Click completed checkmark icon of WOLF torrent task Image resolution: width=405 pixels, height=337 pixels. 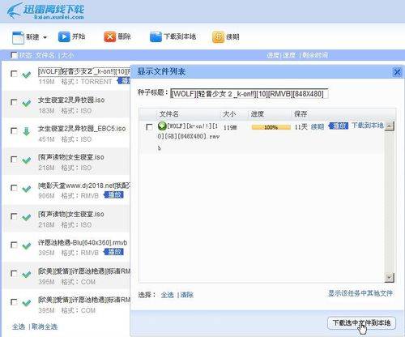tap(26, 75)
